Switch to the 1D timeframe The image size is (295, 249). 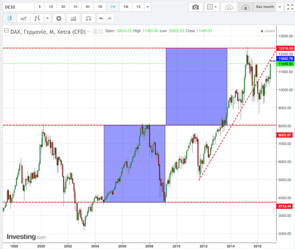pyautogui.click(x=100, y=7)
